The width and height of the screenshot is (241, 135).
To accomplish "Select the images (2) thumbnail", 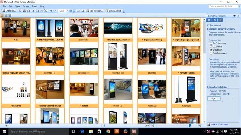I will tap(152, 91).
